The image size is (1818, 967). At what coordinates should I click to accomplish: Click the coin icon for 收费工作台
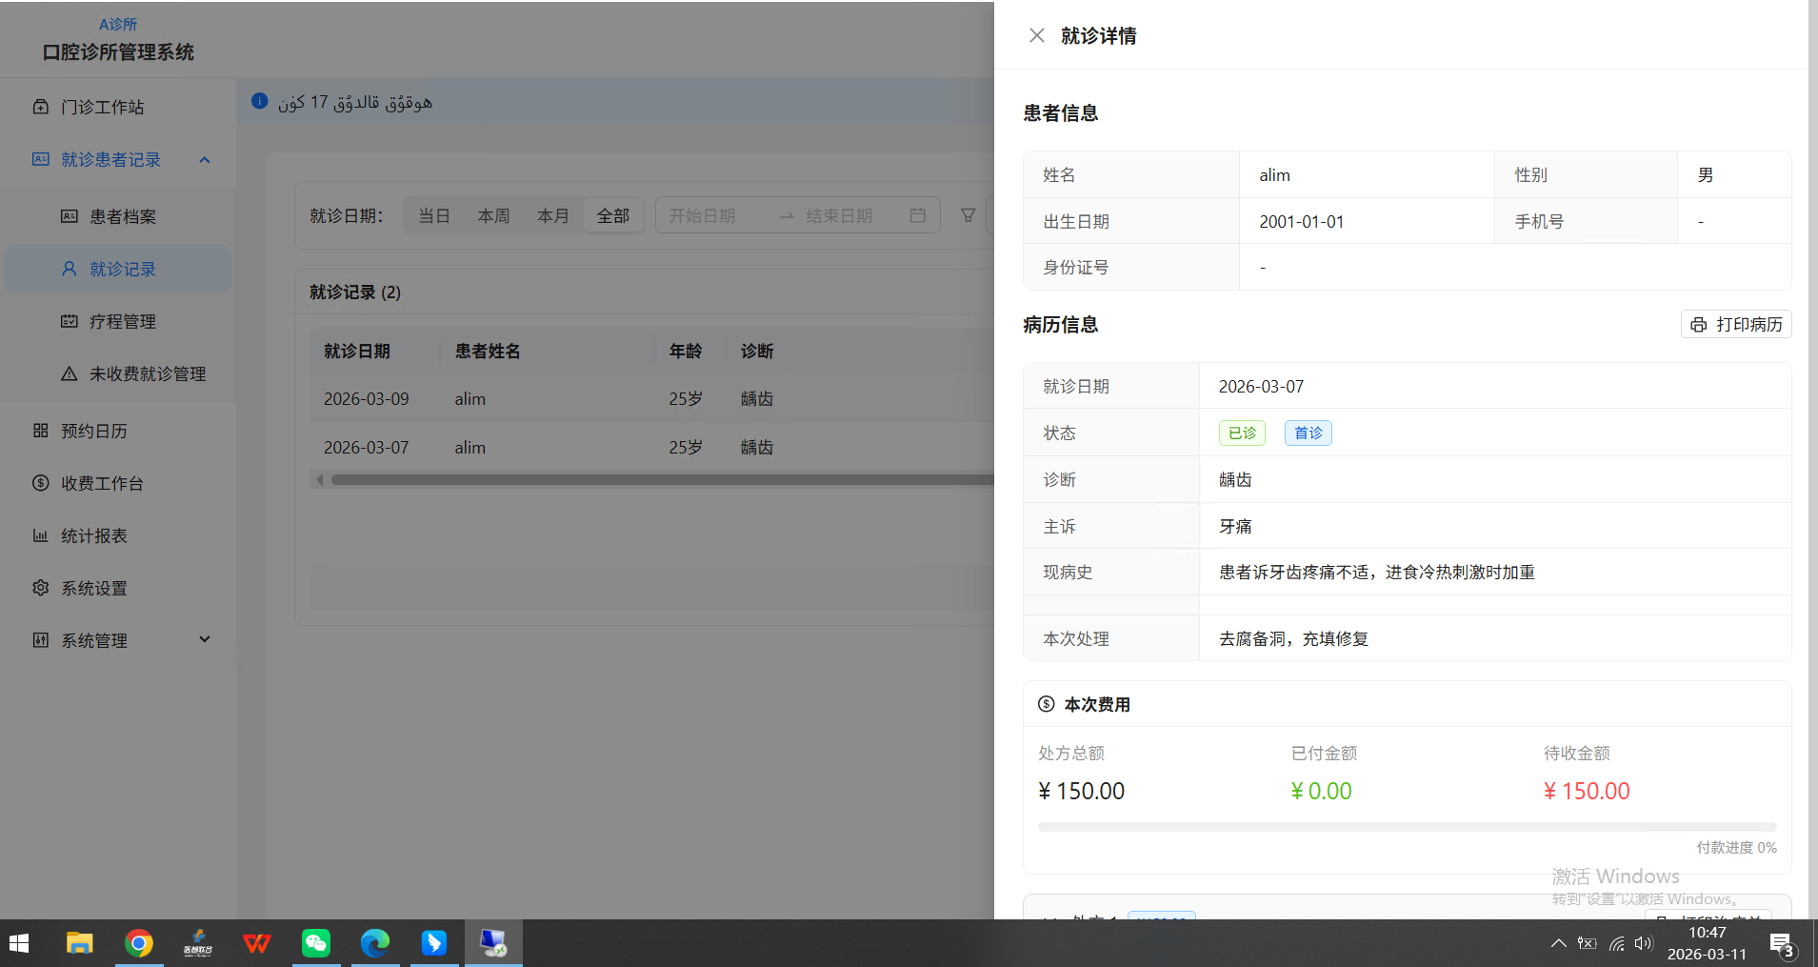(40, 483)
